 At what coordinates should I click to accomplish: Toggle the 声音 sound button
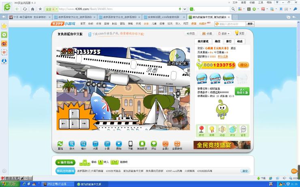191,34
